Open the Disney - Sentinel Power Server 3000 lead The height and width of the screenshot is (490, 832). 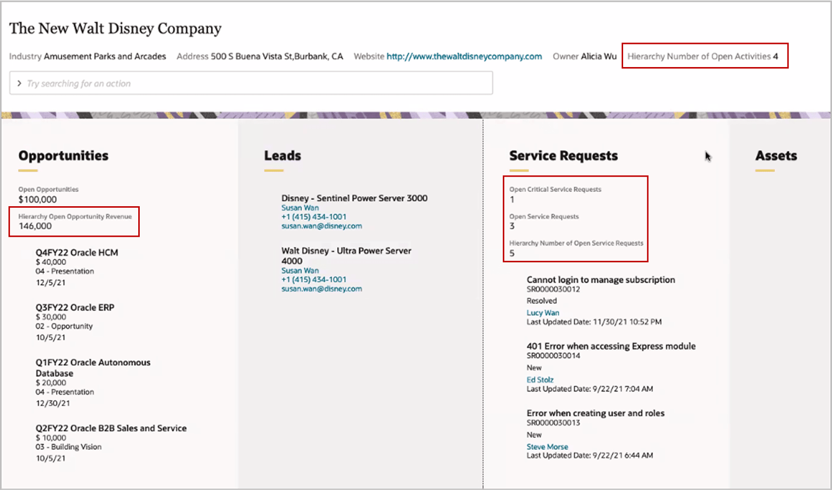point(354,198)
